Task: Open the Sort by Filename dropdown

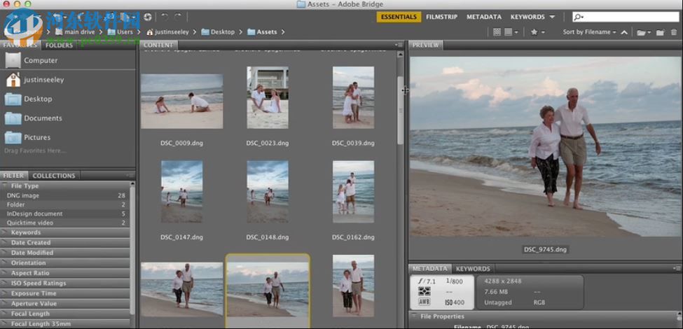Action: pos(589,31)
